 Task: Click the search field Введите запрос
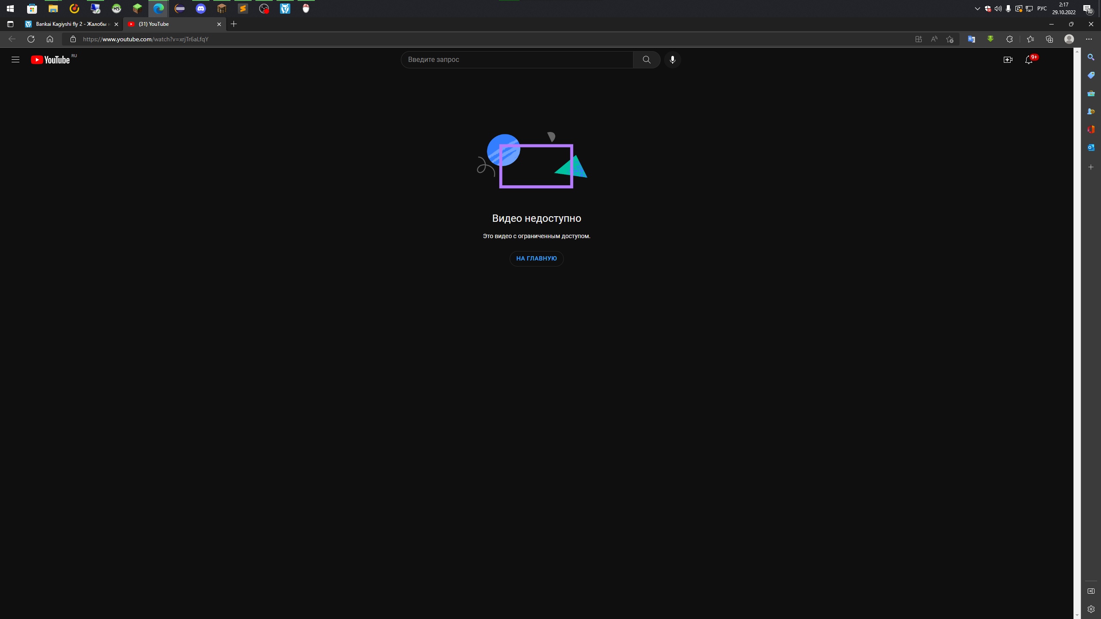click(516, 60)
